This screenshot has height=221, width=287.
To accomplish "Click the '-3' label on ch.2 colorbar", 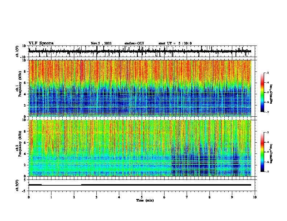I will click(x=267, y=133).
